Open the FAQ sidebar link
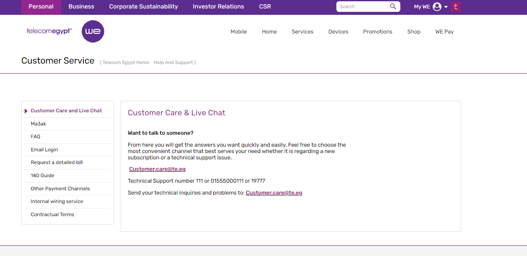Screen dimensions: 527x256 [x=36, y=136]
